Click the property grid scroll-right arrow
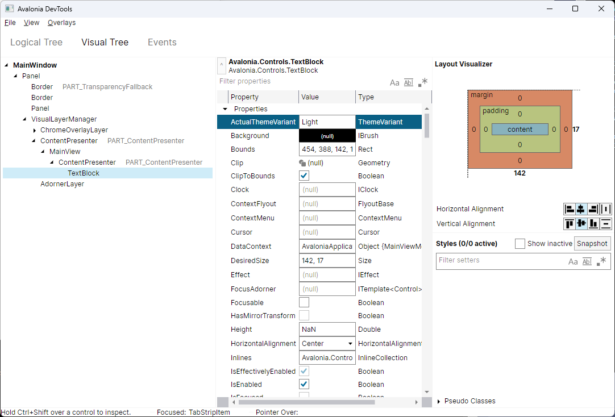The width and height of the screenshot is (615, 417). (417, 402)
